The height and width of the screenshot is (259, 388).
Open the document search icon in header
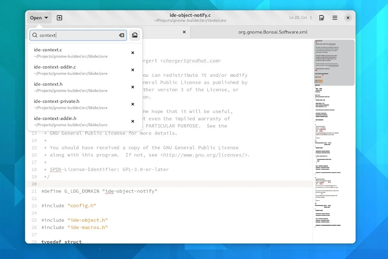tap(321, 18)
